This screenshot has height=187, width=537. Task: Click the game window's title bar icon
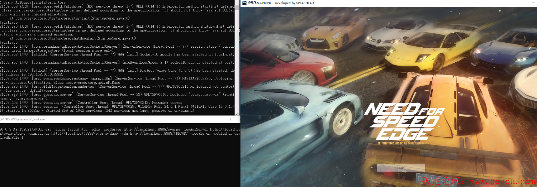tap(244, 3)
